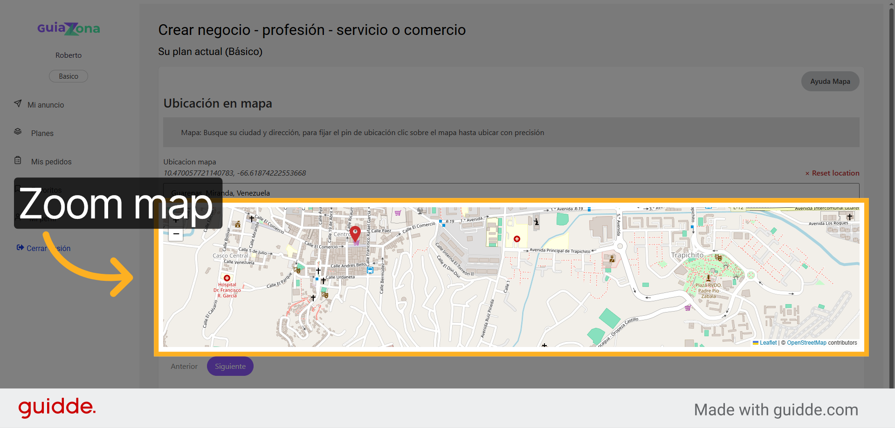Click Cerrar sesión link
Image resolution: width=895 pixels, height=428 pixels.
tap(48, 248)
